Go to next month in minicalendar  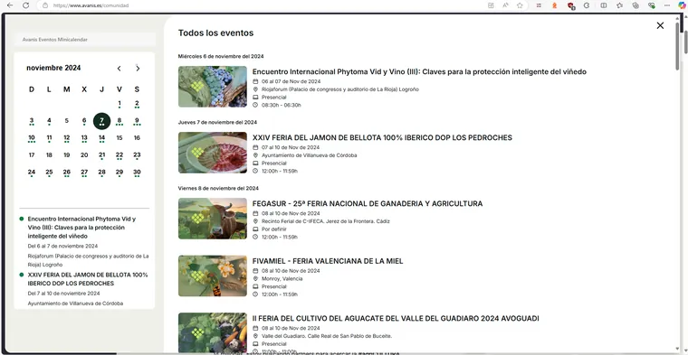[x=138, y=69]
